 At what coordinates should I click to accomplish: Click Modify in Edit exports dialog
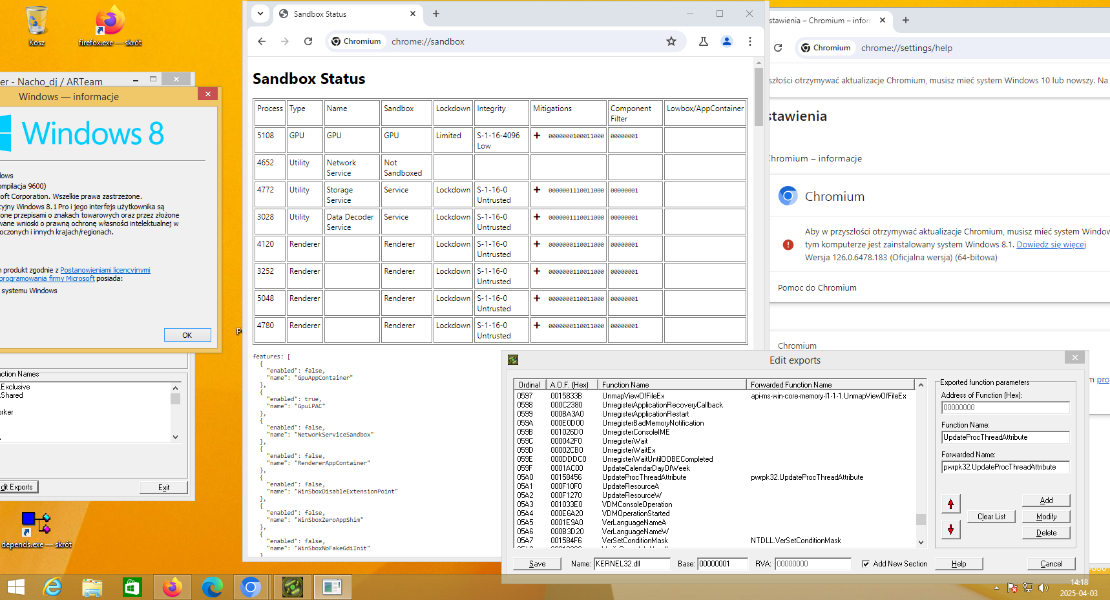pyautogui.click(x=1046, y=517)
